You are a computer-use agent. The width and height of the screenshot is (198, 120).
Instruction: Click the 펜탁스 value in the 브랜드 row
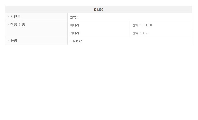pyautogui.click(x=75, y=17)
